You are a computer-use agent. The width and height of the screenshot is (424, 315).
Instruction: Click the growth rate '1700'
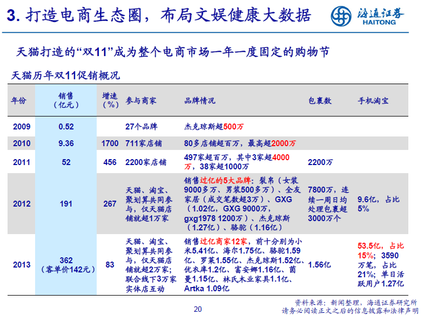[110, 143]
